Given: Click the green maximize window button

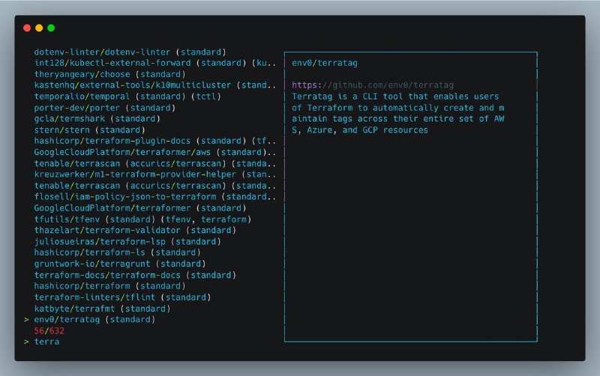Looking at the screenshot, I should coord(51,28).
